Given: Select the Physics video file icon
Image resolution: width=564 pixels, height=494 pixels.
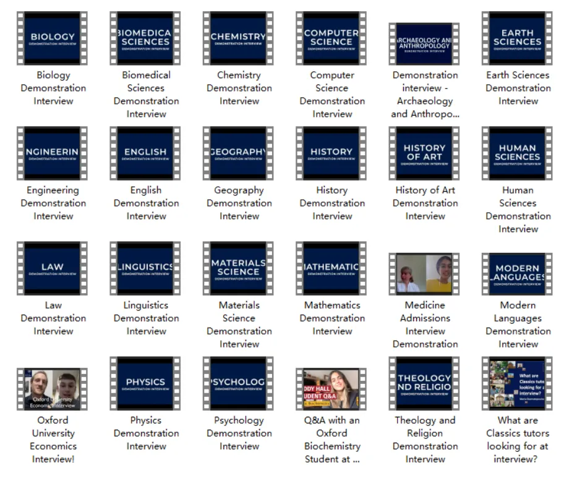Looking at the screenshot, I should coord(145,383).
